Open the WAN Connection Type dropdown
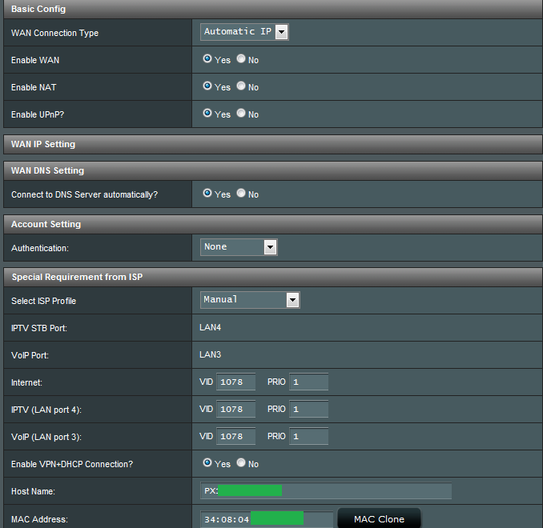This screenshot has height=528, width=543. [244, 32]
